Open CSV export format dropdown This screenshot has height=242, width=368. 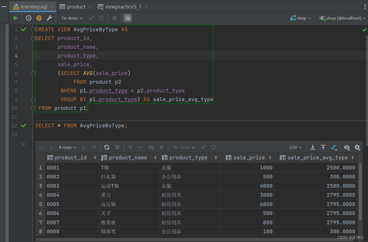point(296,147)
